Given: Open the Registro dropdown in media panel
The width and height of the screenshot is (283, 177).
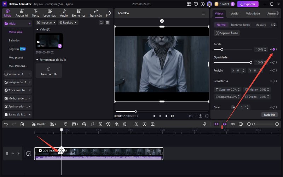Looking at the screenshot, I should click(68, 22).
